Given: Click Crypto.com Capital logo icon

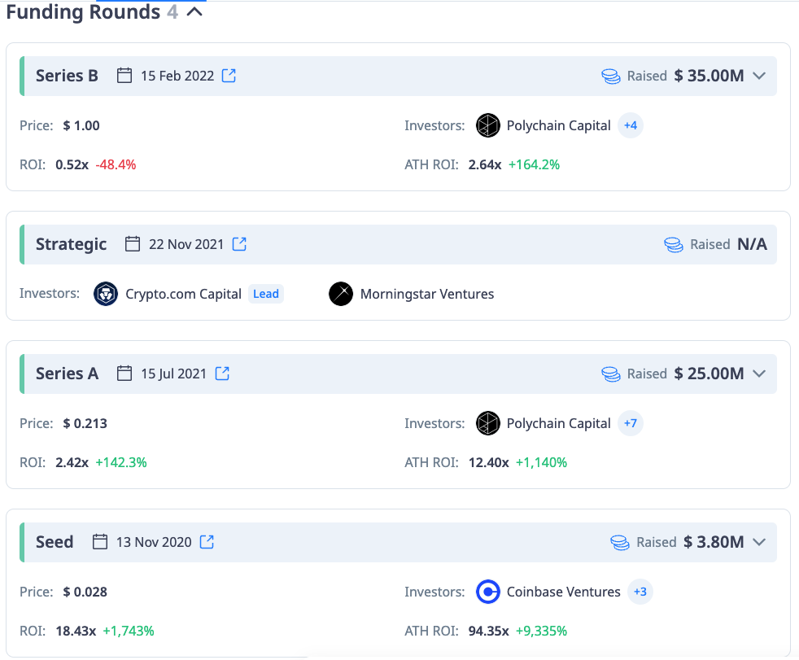Looking at the screenshot, I should point(106,294).
